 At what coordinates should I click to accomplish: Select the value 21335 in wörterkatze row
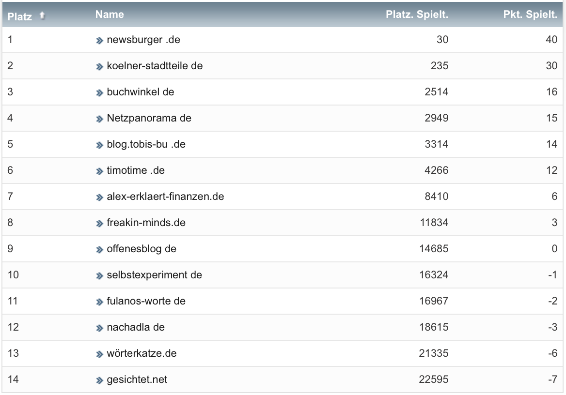[x=434, y=353]
